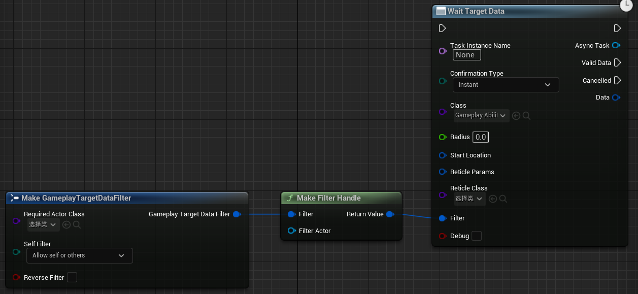Toggle the Reverse Filter checkbox

[x=72, y=277]
